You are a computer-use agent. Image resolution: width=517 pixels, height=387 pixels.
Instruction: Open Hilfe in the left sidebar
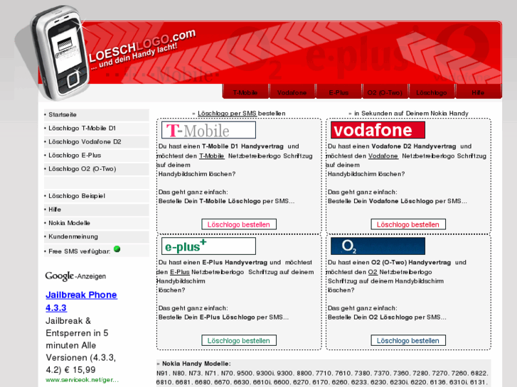click(96, 209)
